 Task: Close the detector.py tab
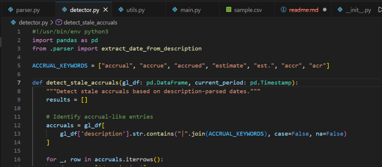point(106,10)
